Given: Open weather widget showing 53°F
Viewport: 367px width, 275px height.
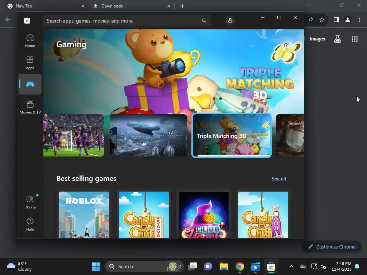Looking at the screenshot, I should [x=19, y=266].
